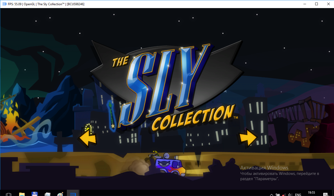
Task: Open File Explorer from the taskbar
Action: coord(22,194)
